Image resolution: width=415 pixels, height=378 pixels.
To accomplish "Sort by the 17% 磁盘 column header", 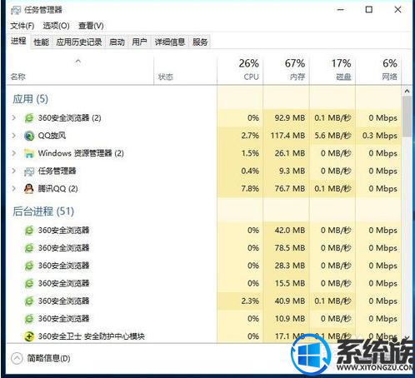I will coord(332,70).
